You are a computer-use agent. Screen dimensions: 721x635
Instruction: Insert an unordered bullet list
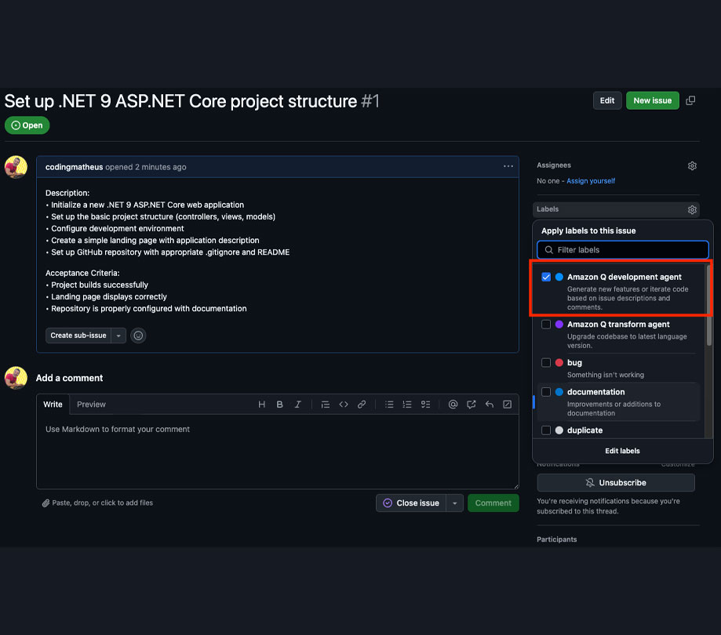[x=389, y=405]
